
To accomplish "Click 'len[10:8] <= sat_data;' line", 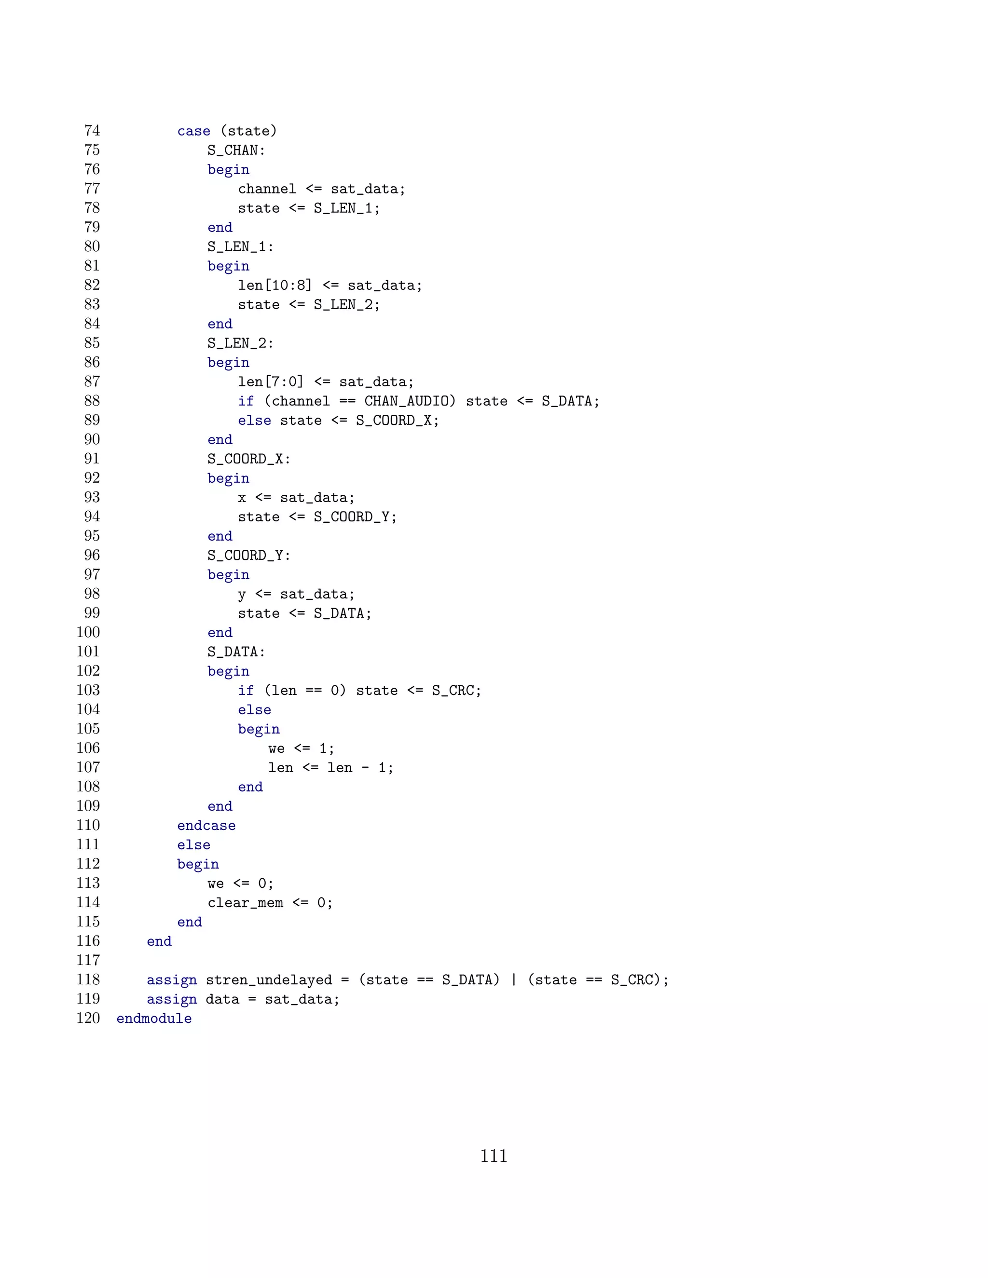I will tap(330, 286).
